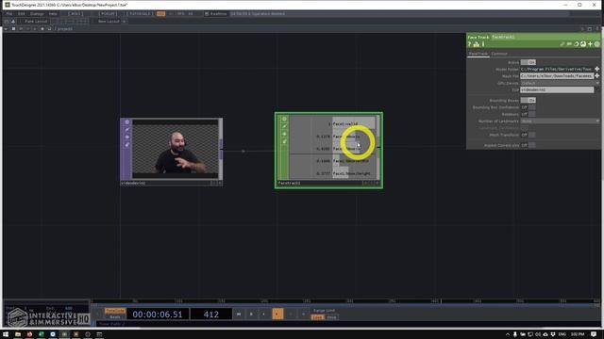604x339 pixels.
Task: Click the copy parameters icon in header
Action: coord(569,44)
